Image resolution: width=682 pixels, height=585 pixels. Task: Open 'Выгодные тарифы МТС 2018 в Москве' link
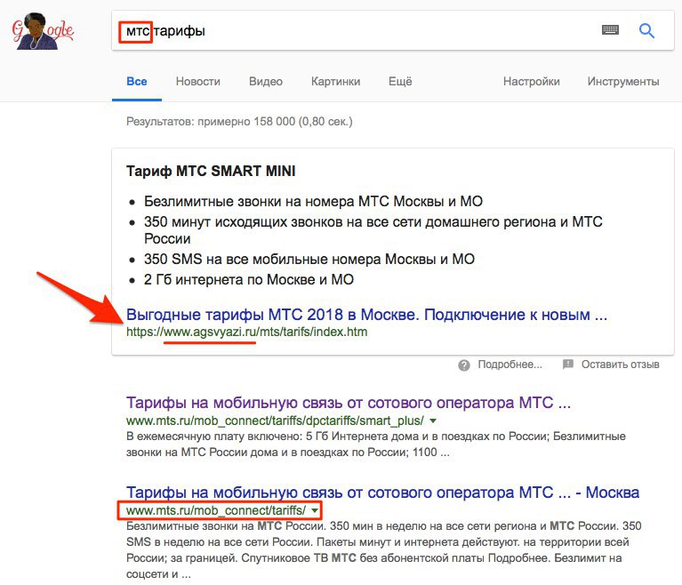(366, 315)
